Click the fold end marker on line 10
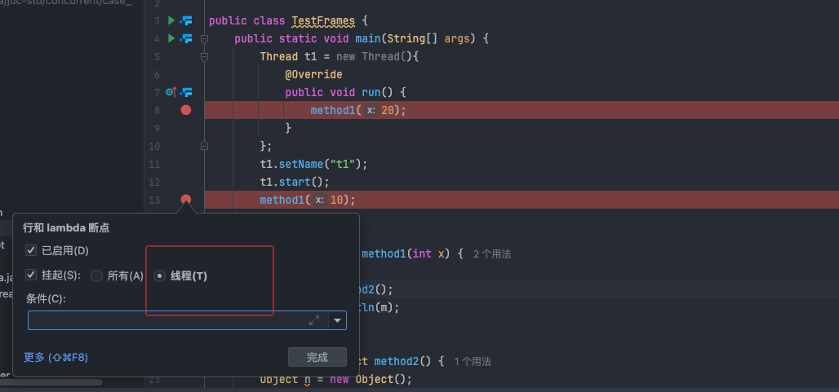Screen dimensions: 839x392 click(x=204, y=146)
